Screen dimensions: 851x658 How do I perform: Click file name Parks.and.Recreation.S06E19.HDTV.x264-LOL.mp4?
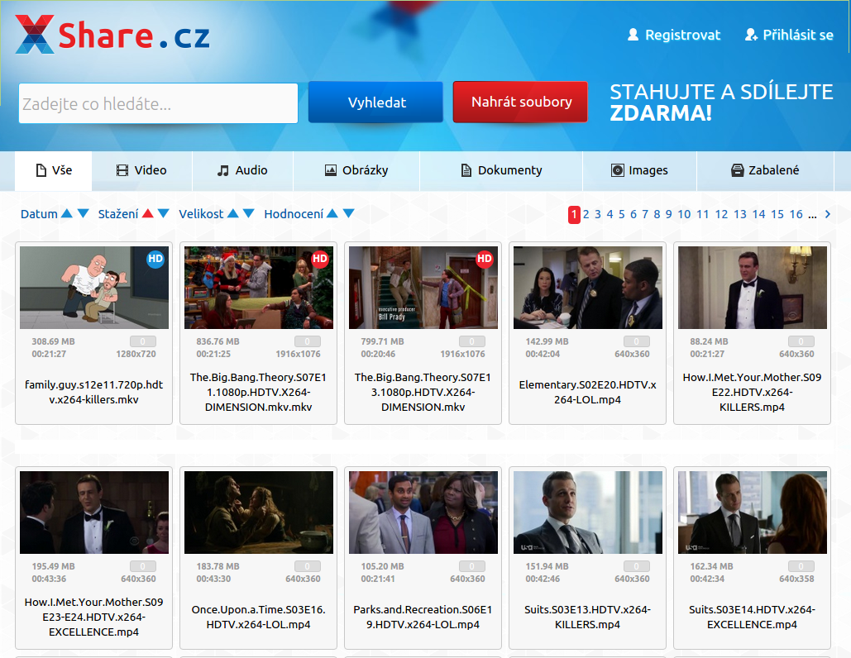pos(423,617)
